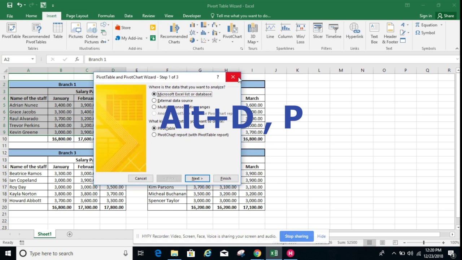Click the PivotTable ribbon icon
Image resolution: width=462 pixels, height=260 pixels.
coord(11,31)
